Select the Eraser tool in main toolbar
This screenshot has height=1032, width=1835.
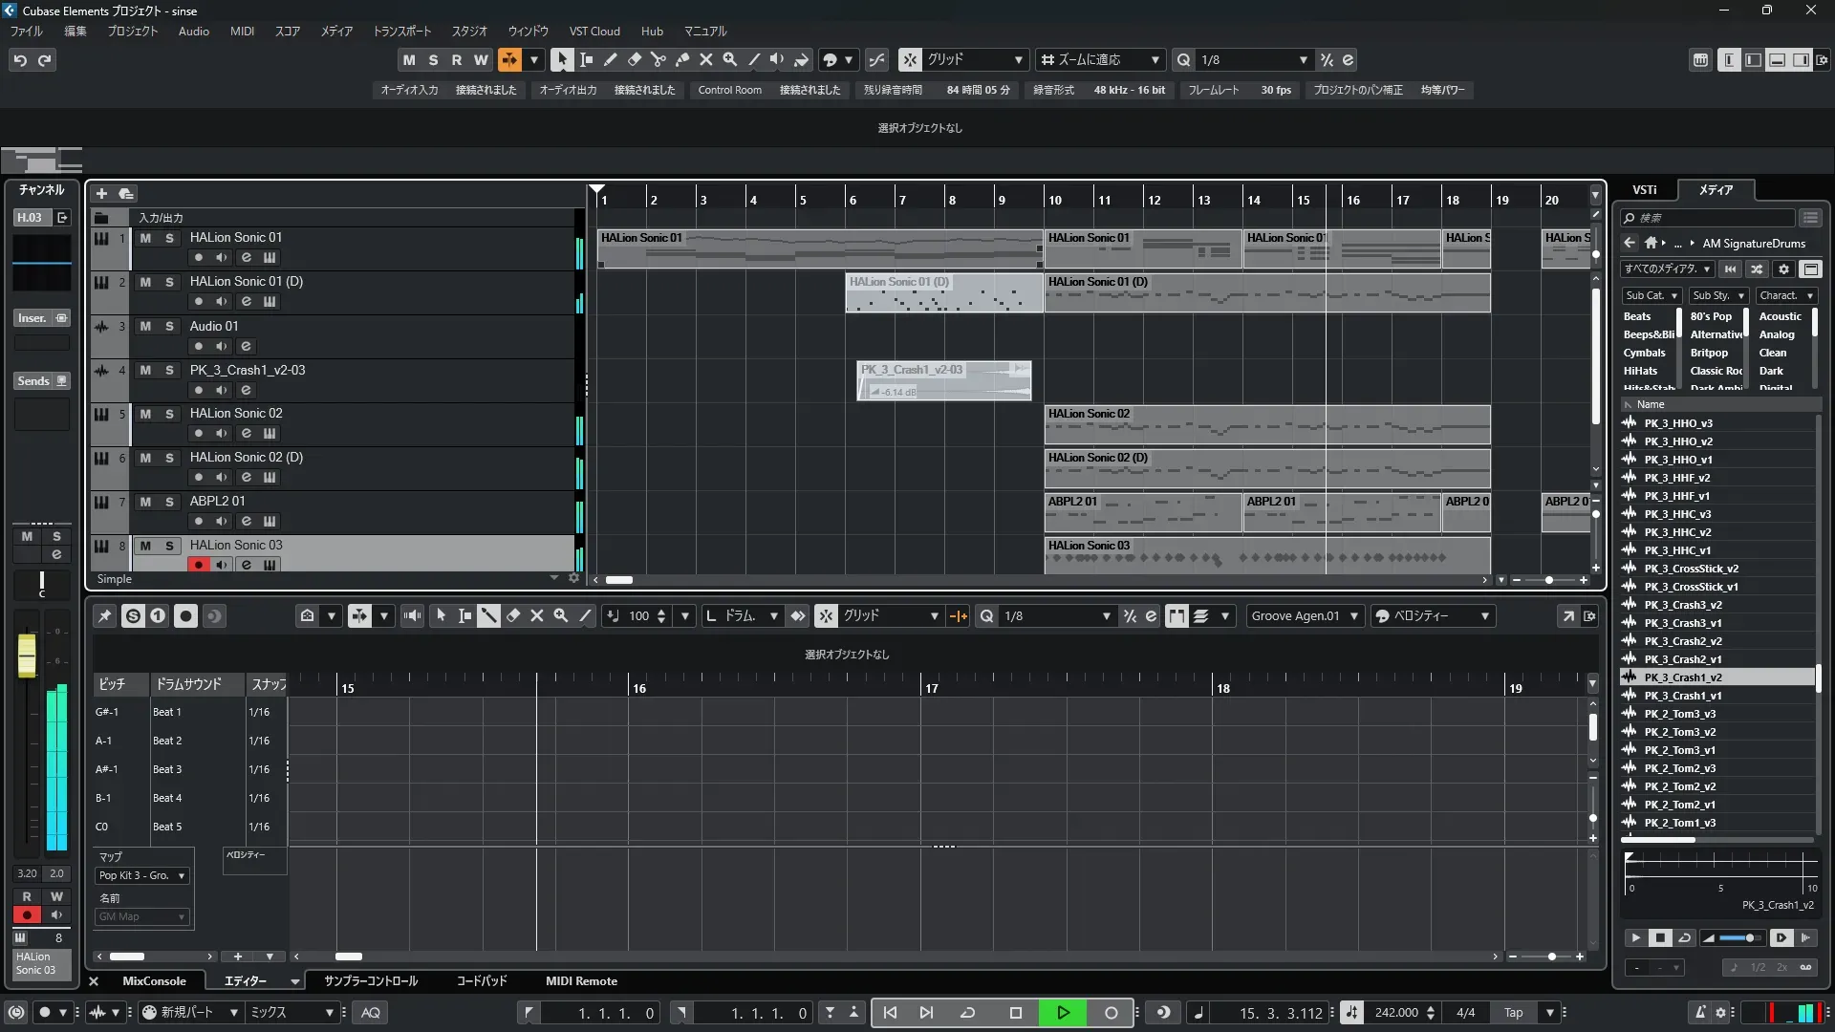pyautogui.click(x=634, y=59)
